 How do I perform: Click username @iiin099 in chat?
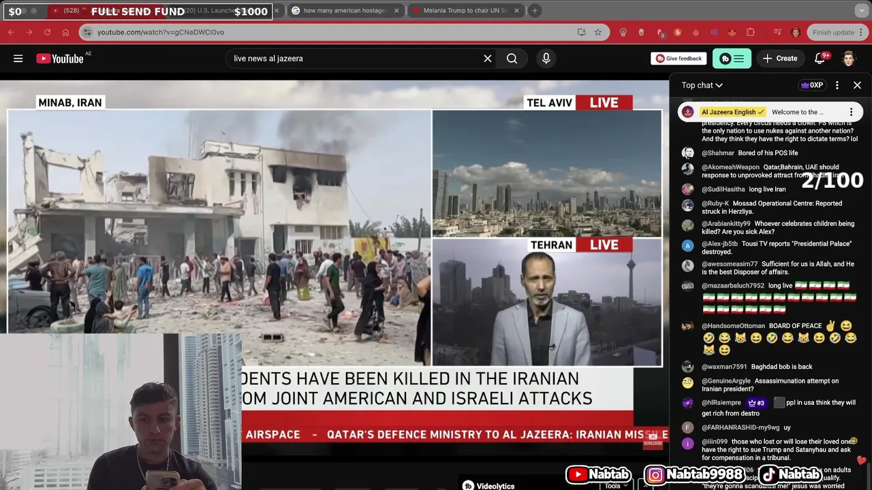pyautogui.click(x=715, y=442)
